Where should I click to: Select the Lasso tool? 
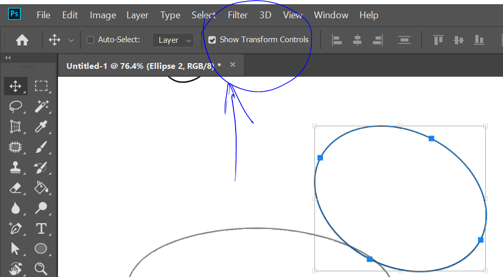click(15, 106)
